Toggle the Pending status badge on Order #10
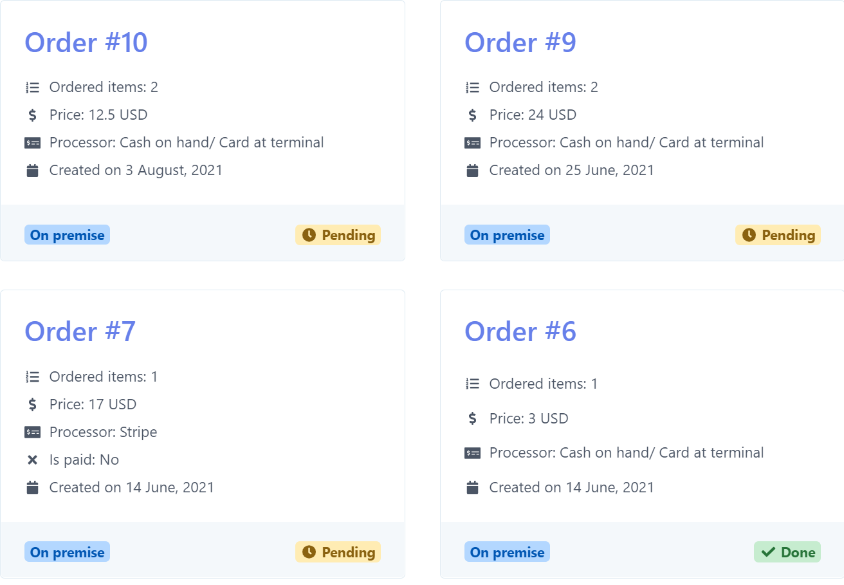The image size is (844, 585). pyautogui.click(x=338, y=235)
